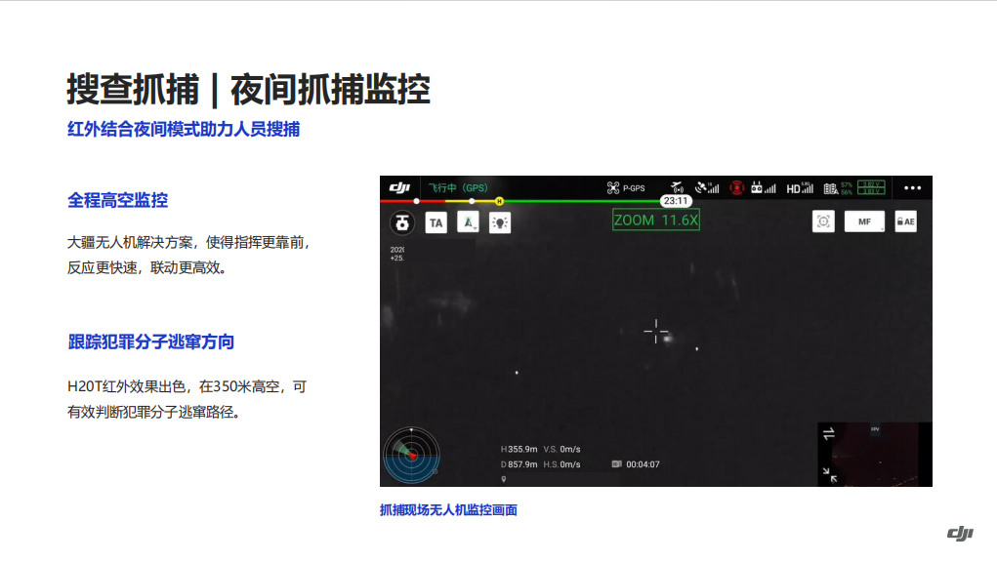The image size is (997, 562).
Task: Click the 23:11 remaining flight time marker
Action: click(675, 201)
